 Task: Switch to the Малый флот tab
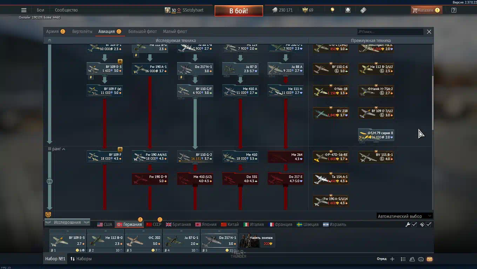(175, 32)
